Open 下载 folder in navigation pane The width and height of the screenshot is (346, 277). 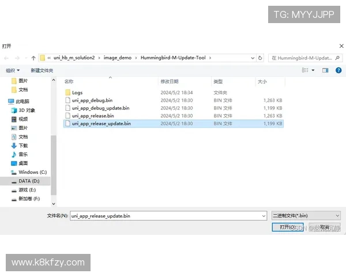point(23,145)
